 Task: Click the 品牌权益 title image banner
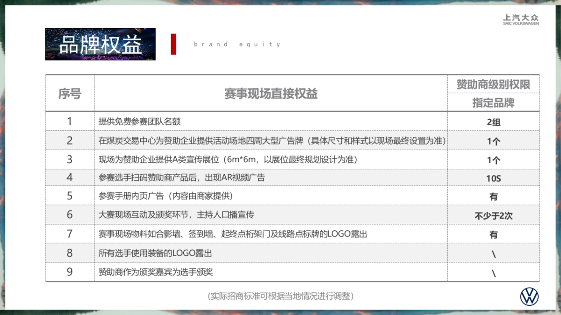point(100,44)
